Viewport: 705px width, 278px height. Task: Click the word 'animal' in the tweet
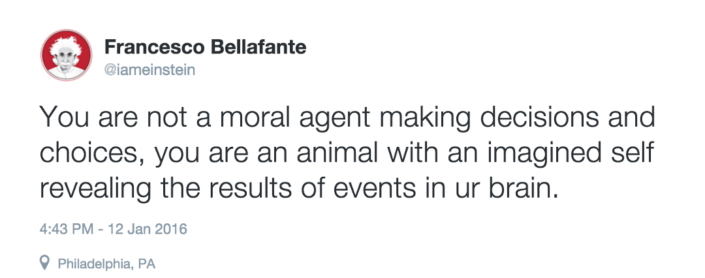point(337,153)
